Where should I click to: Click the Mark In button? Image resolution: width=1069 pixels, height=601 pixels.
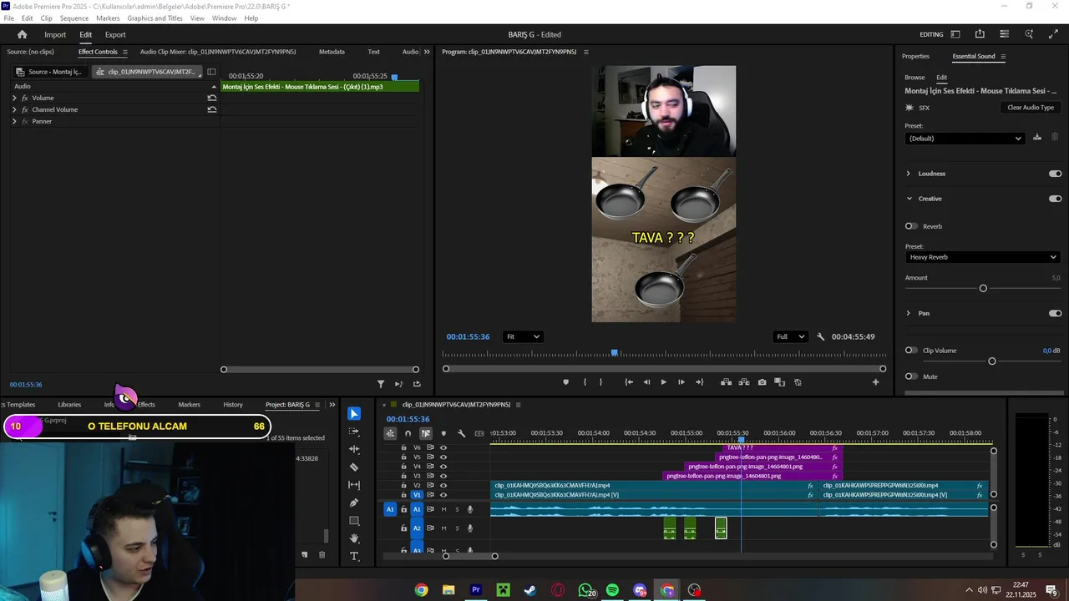pos(585,382)
